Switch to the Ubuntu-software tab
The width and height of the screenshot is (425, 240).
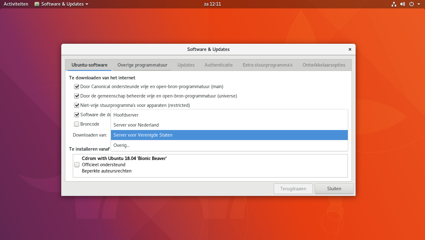tap(89, 65)
